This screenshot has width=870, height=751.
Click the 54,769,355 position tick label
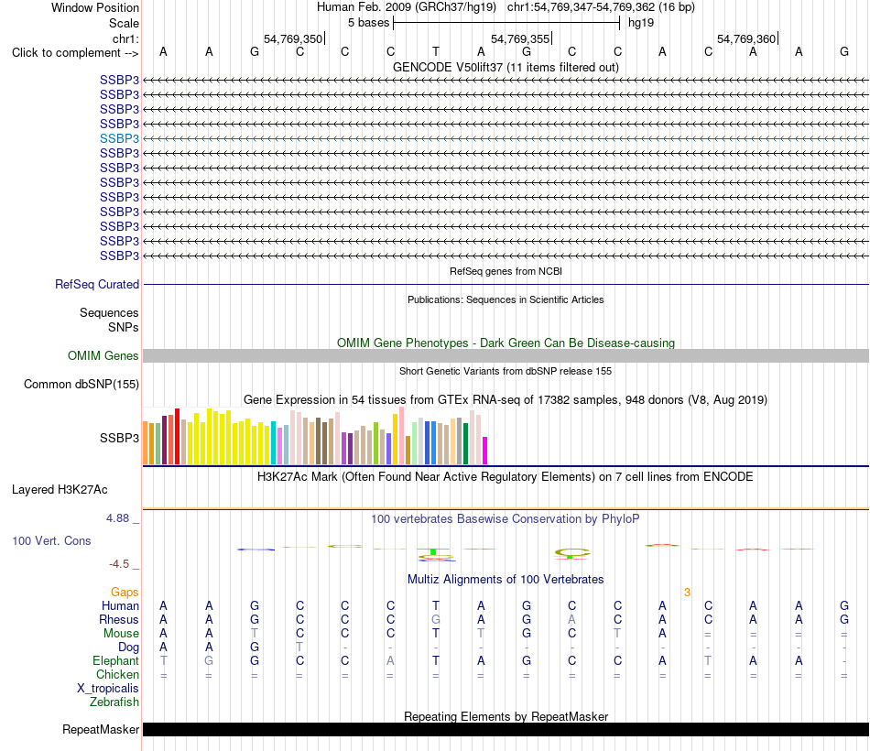[x=520, y=38]
